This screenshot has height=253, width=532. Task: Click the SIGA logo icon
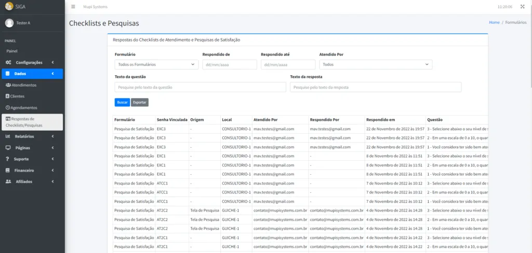[9, 7]
